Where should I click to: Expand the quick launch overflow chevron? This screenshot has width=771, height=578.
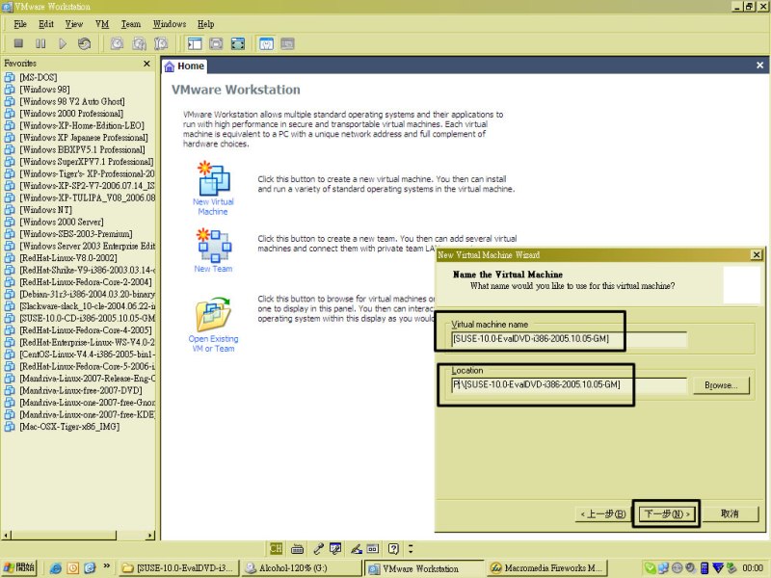pos(106,566)
